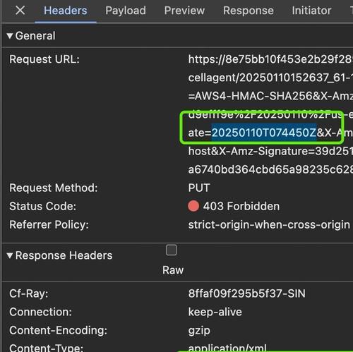
Task: Click the PUT request method value
Action: (199, 188)
